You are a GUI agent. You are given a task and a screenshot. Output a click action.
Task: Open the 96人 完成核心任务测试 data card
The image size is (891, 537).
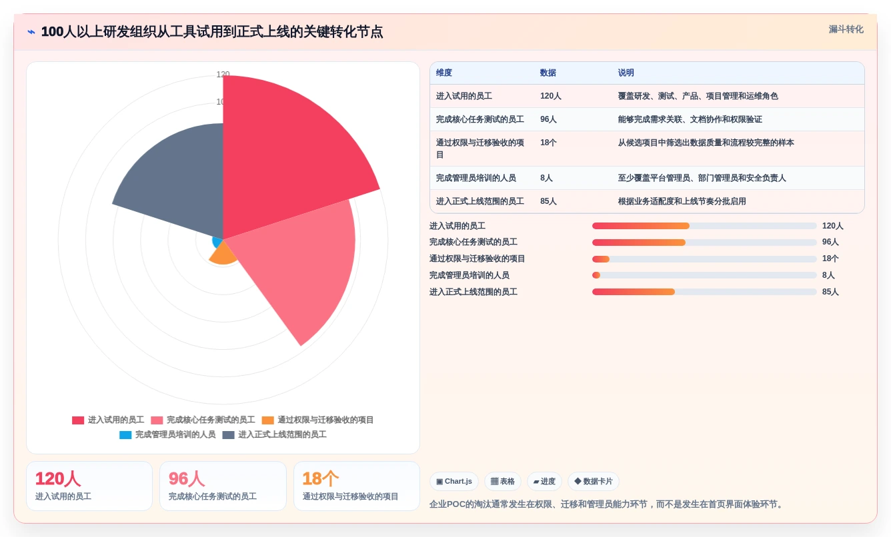tap(223, 486)
